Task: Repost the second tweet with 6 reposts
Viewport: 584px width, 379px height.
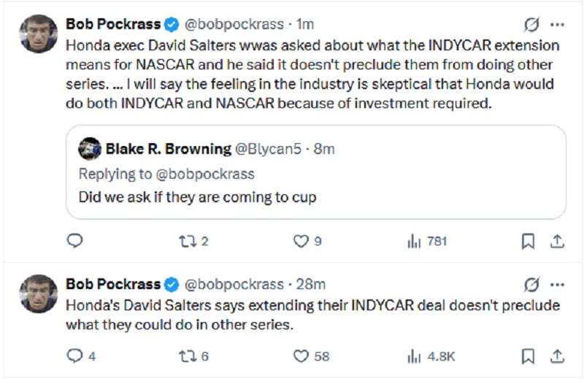Action: coord(186,356)
